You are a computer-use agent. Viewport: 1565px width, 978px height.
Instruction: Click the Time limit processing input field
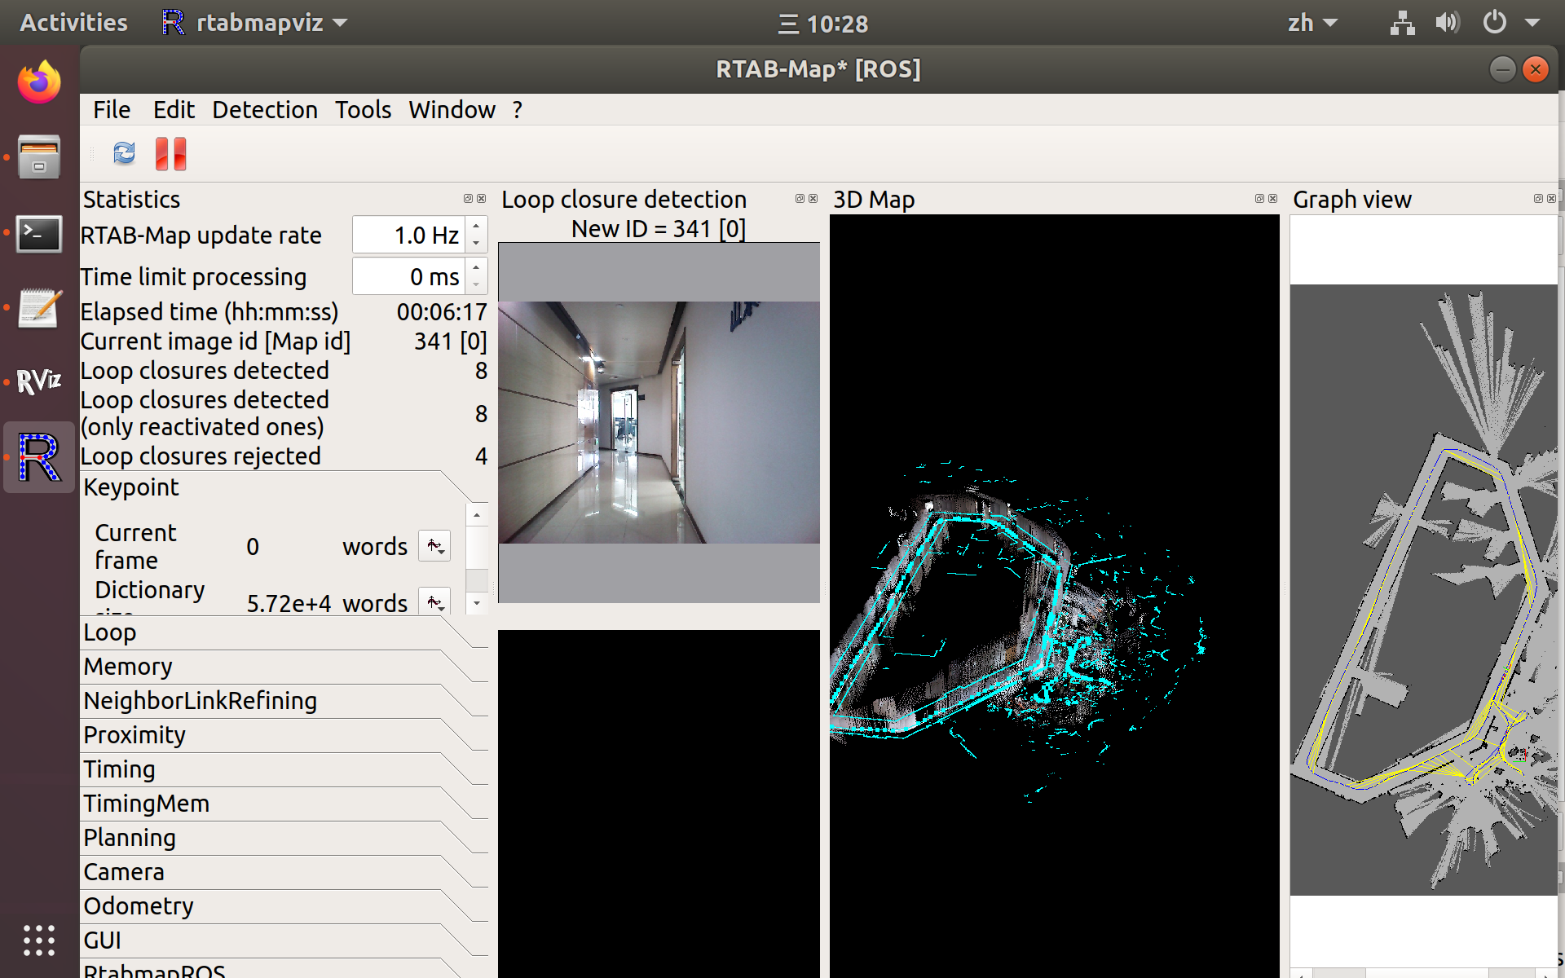coord(412,276)
